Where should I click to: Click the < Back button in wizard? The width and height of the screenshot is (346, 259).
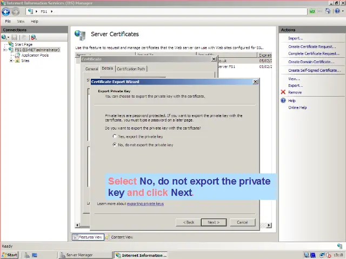coord(189,222)
